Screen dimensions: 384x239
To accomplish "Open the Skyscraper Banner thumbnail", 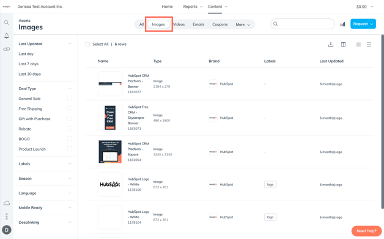I will click(110, 118).
